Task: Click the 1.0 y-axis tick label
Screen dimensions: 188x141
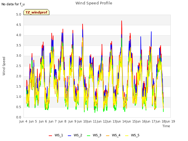Action: tap(19, 97)
